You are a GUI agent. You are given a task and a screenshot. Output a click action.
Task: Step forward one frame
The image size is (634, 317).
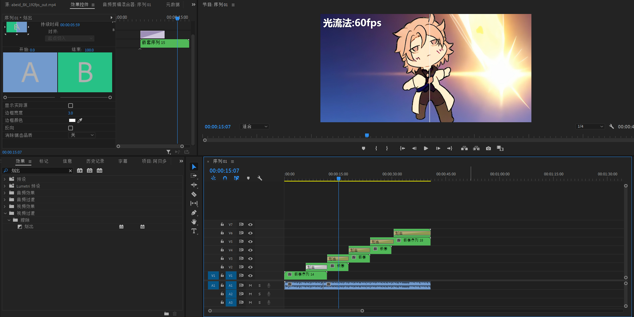point(438,148)
